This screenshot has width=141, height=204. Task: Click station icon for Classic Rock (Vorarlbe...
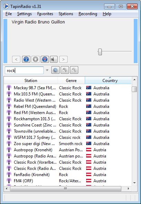[9, 162]
